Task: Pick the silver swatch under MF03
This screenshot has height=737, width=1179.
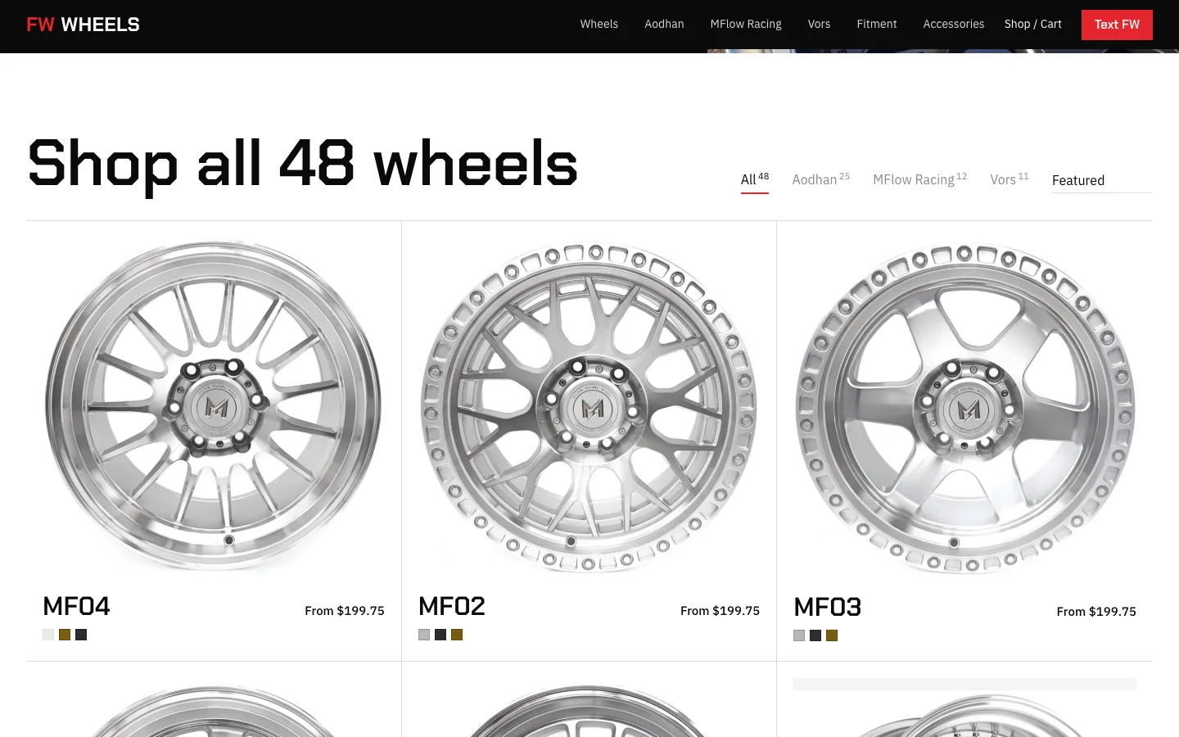Action: 799,635
